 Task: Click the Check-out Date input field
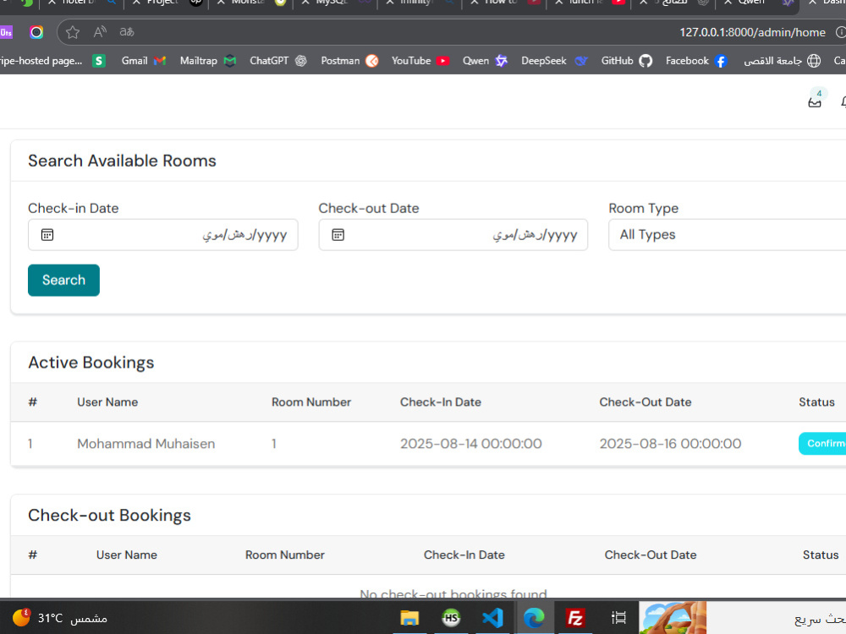pos(453,234)
